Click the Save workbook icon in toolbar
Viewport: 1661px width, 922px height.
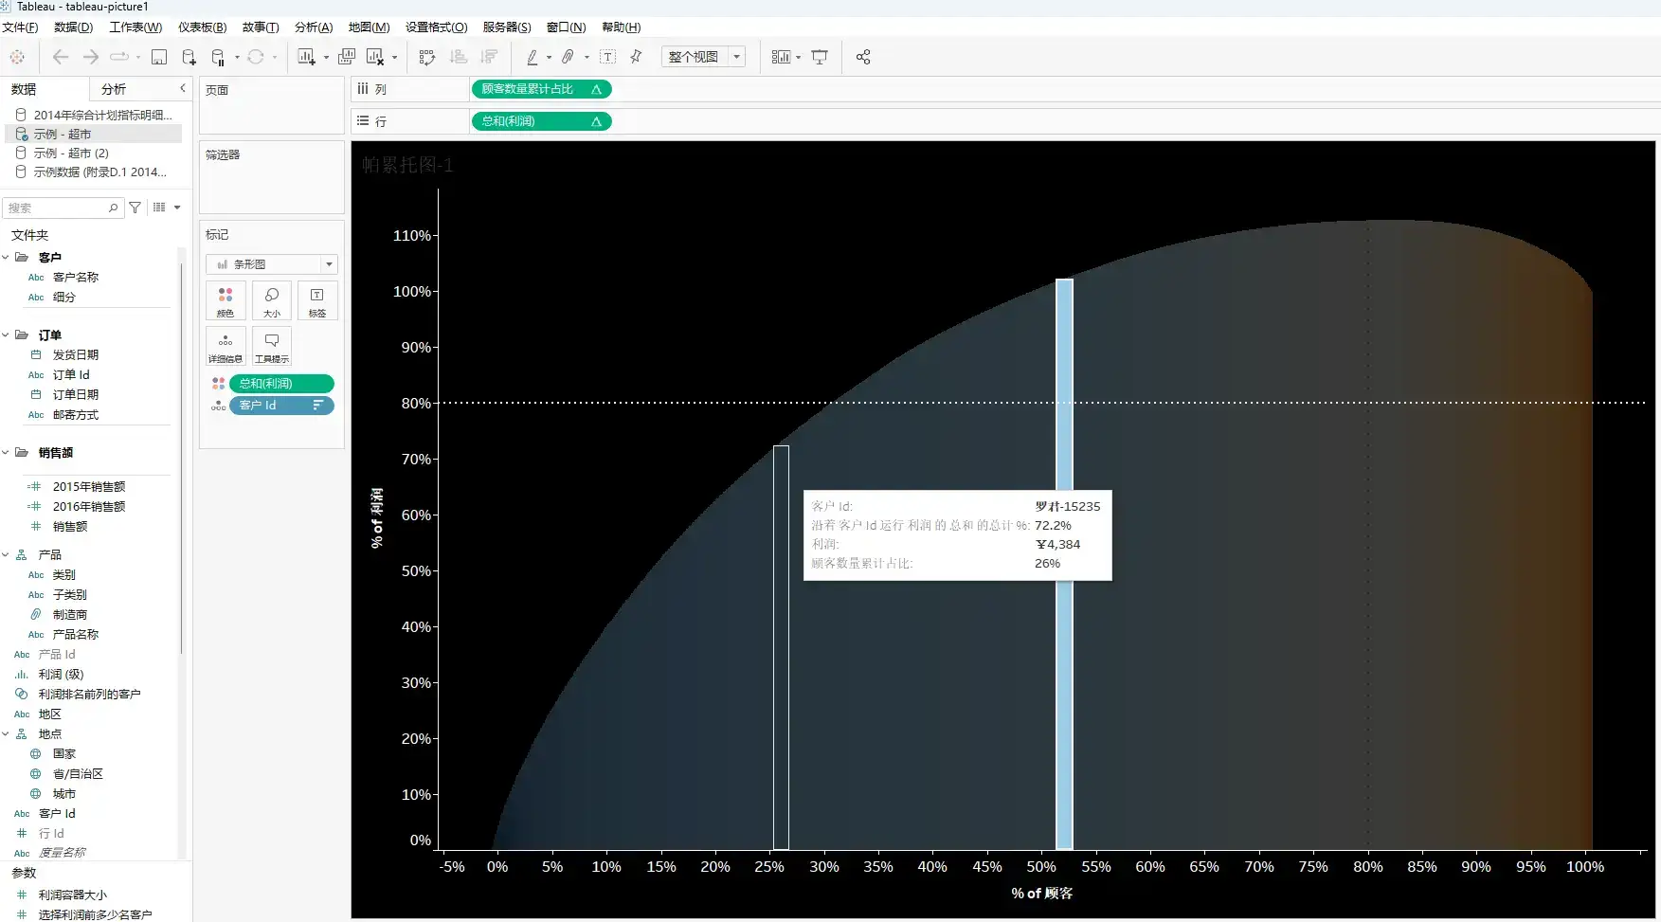[159, 57]
